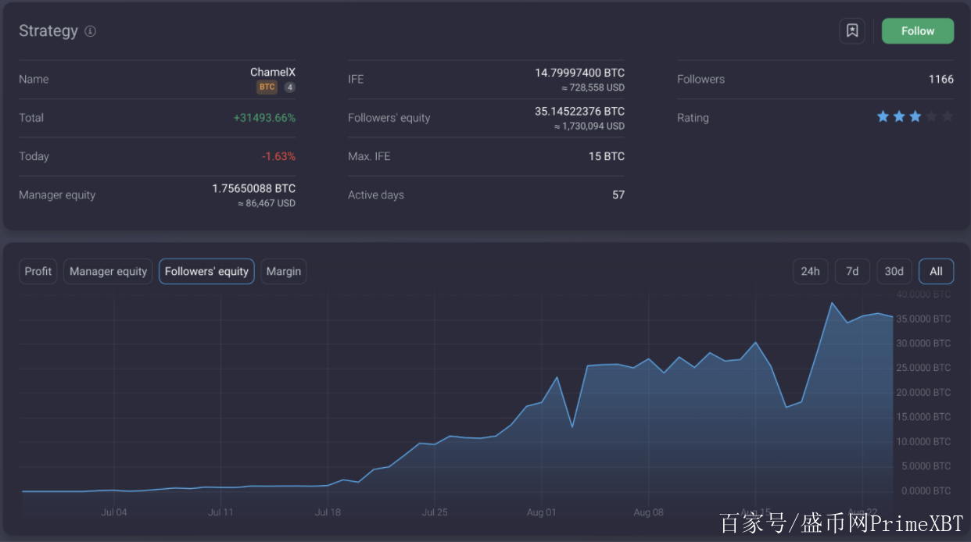Screen dimensions: 971x542
Task: Click the Jul 18 date label on chart
Action: click(x=328, y=512)
